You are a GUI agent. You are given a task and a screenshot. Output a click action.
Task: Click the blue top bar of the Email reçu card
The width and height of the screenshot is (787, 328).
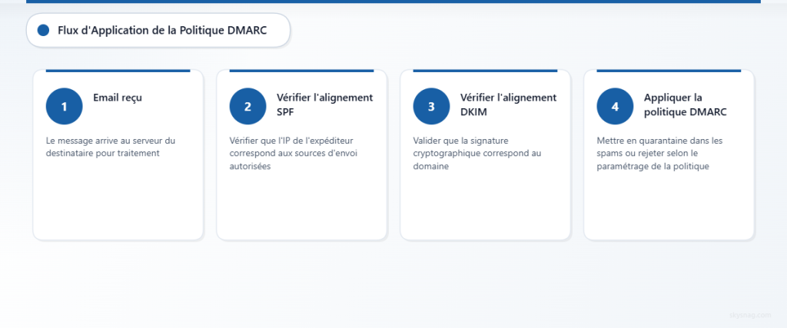[x=118, y=71]
